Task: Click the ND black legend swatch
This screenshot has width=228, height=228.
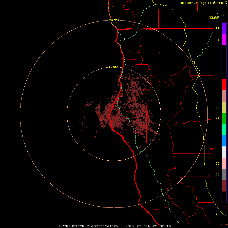Action: [x=224, y=197]
